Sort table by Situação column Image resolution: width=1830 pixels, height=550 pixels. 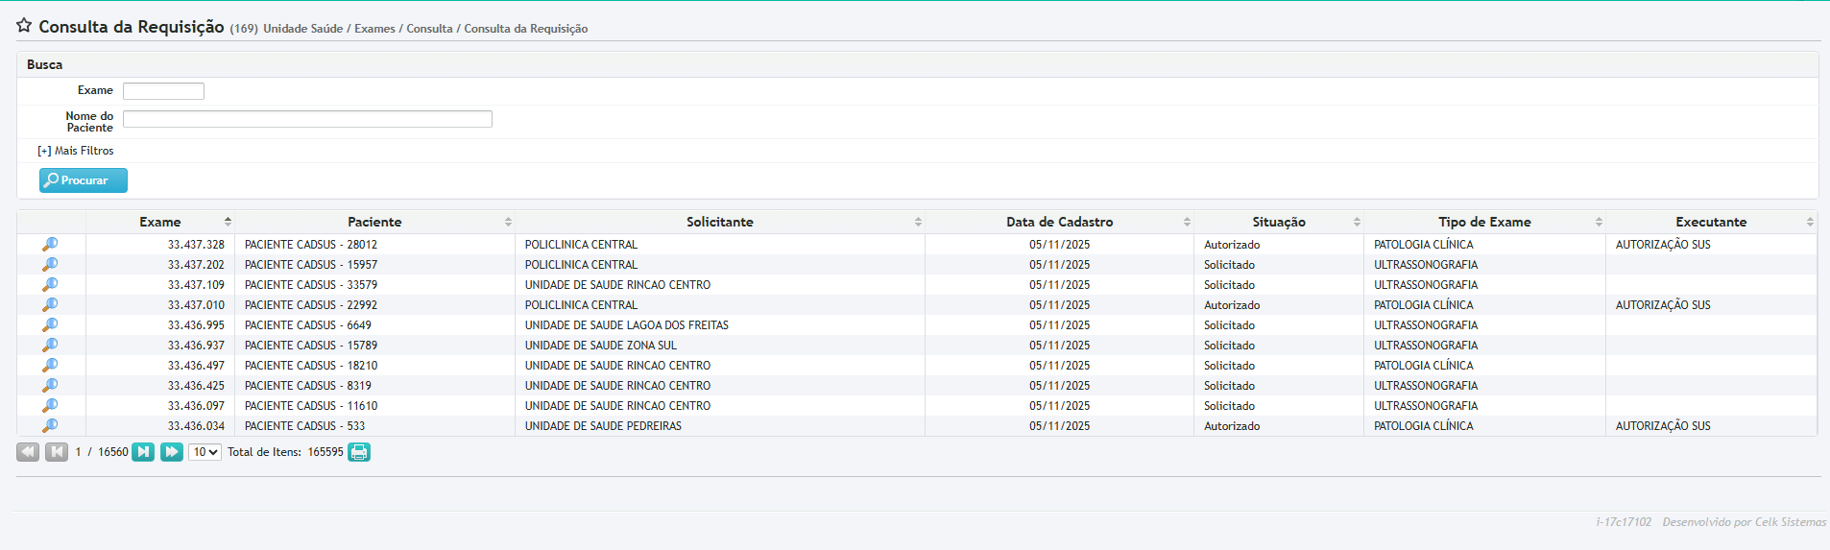pyautogui.click(x=1278, y=222)
